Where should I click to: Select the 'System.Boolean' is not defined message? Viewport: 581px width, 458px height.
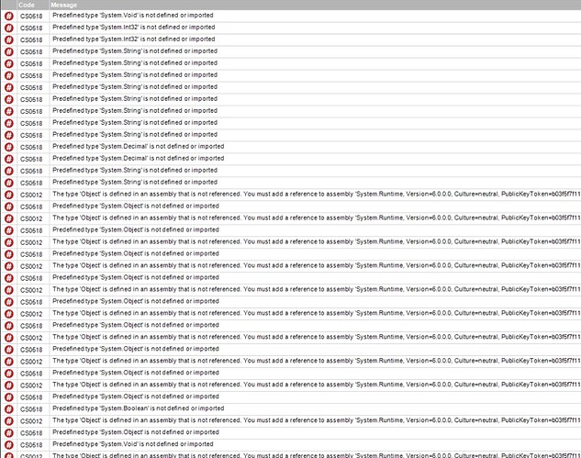coord(139,408)
